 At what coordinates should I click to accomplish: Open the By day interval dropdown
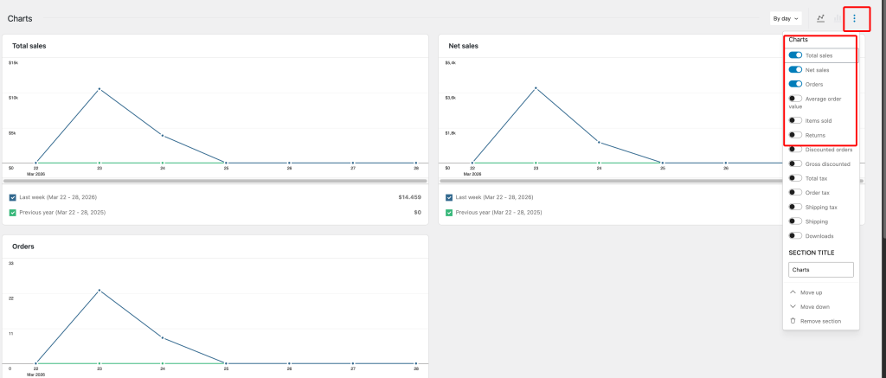point(786,18)
